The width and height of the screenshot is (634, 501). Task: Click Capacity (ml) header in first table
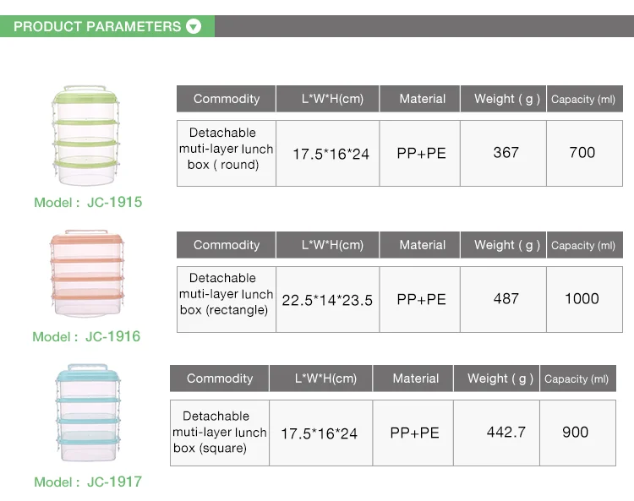click(583, 99)
